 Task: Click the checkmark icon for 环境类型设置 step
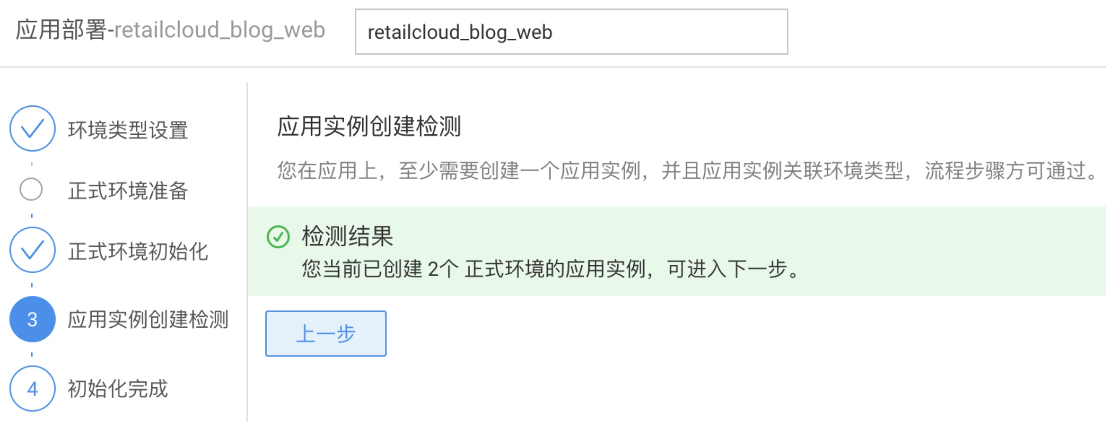pyautogui.click(x=32, y=129)
